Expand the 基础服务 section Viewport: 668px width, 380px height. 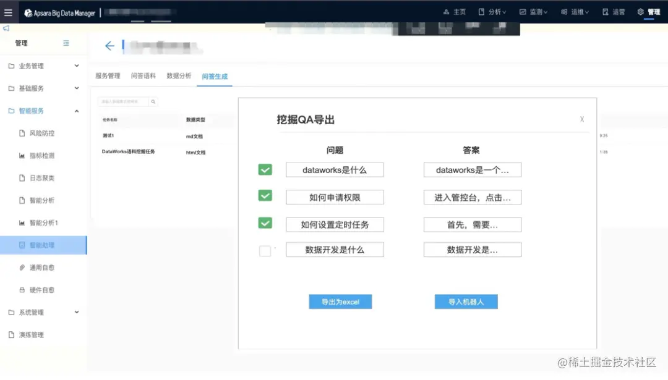37,88
